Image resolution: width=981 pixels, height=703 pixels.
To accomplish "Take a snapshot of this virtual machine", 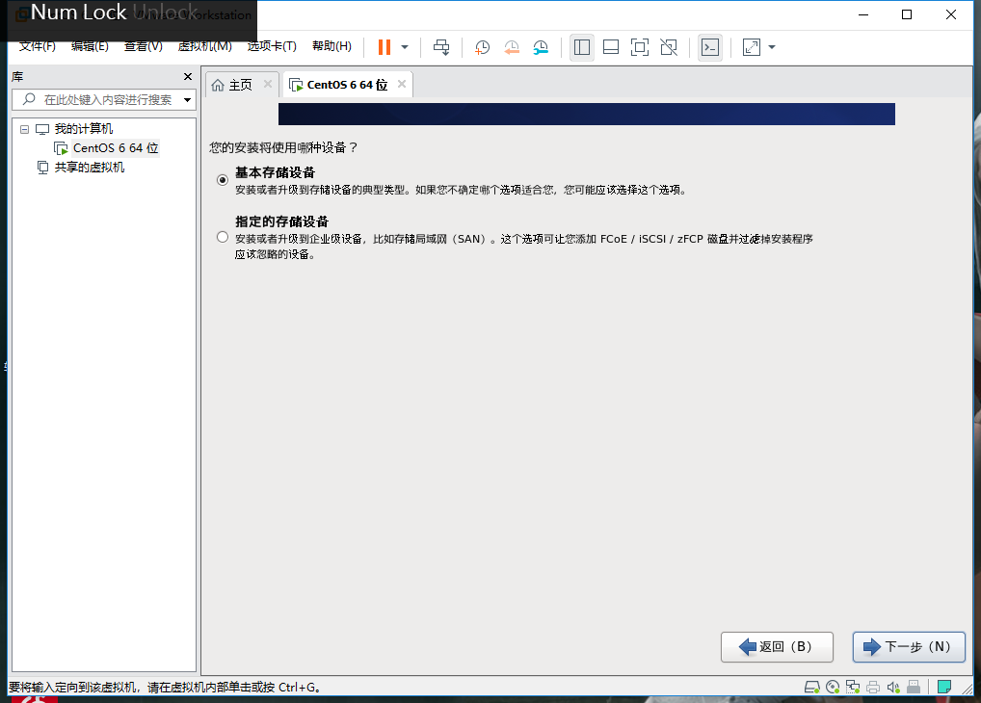I will pyautogui.click(x=482, y=47).
